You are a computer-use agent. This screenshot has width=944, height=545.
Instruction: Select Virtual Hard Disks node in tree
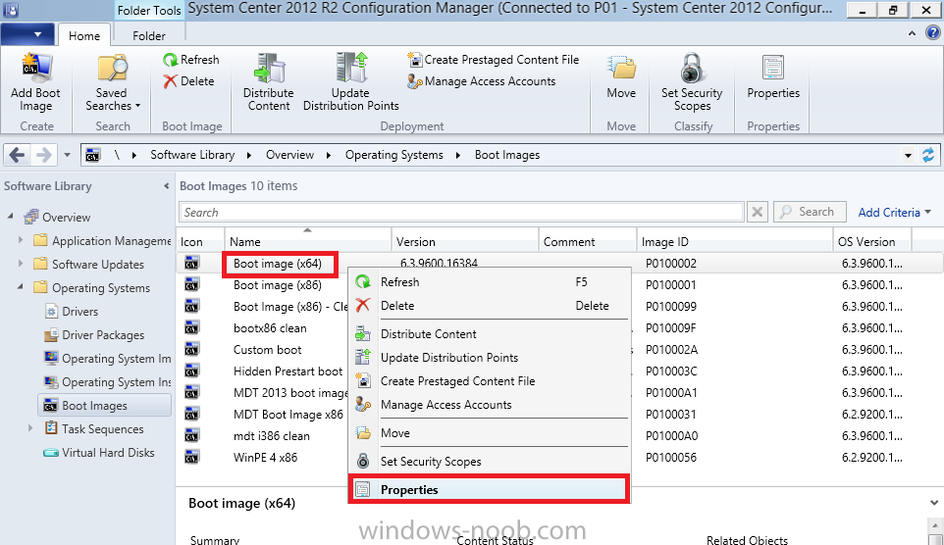pyautogui.click(x=99, y=452)
